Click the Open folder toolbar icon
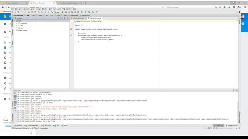Viewport: 248px width, 139px height. [12, 12]
